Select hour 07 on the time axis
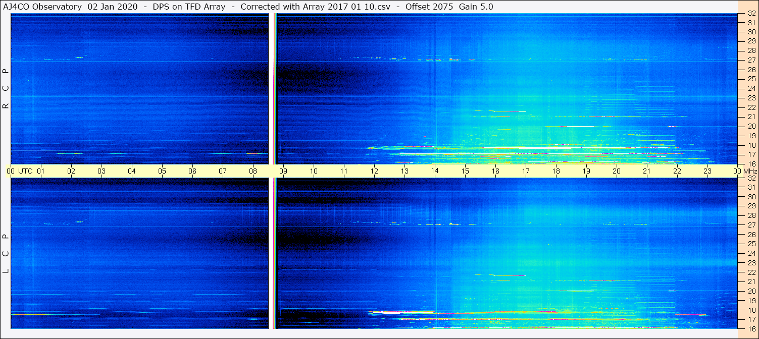Viewport: 759px width, 339px height. tap(223, 171)
